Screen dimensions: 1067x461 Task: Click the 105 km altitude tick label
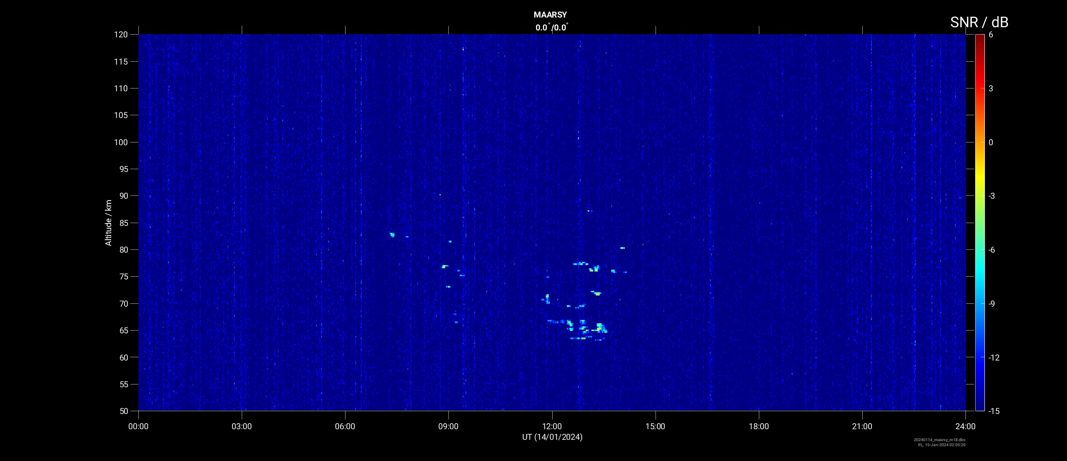[x=121, y=115]
